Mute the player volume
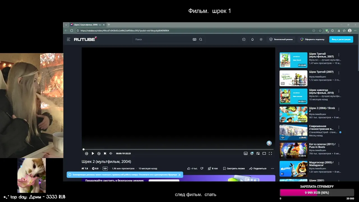 click(111, 153)
